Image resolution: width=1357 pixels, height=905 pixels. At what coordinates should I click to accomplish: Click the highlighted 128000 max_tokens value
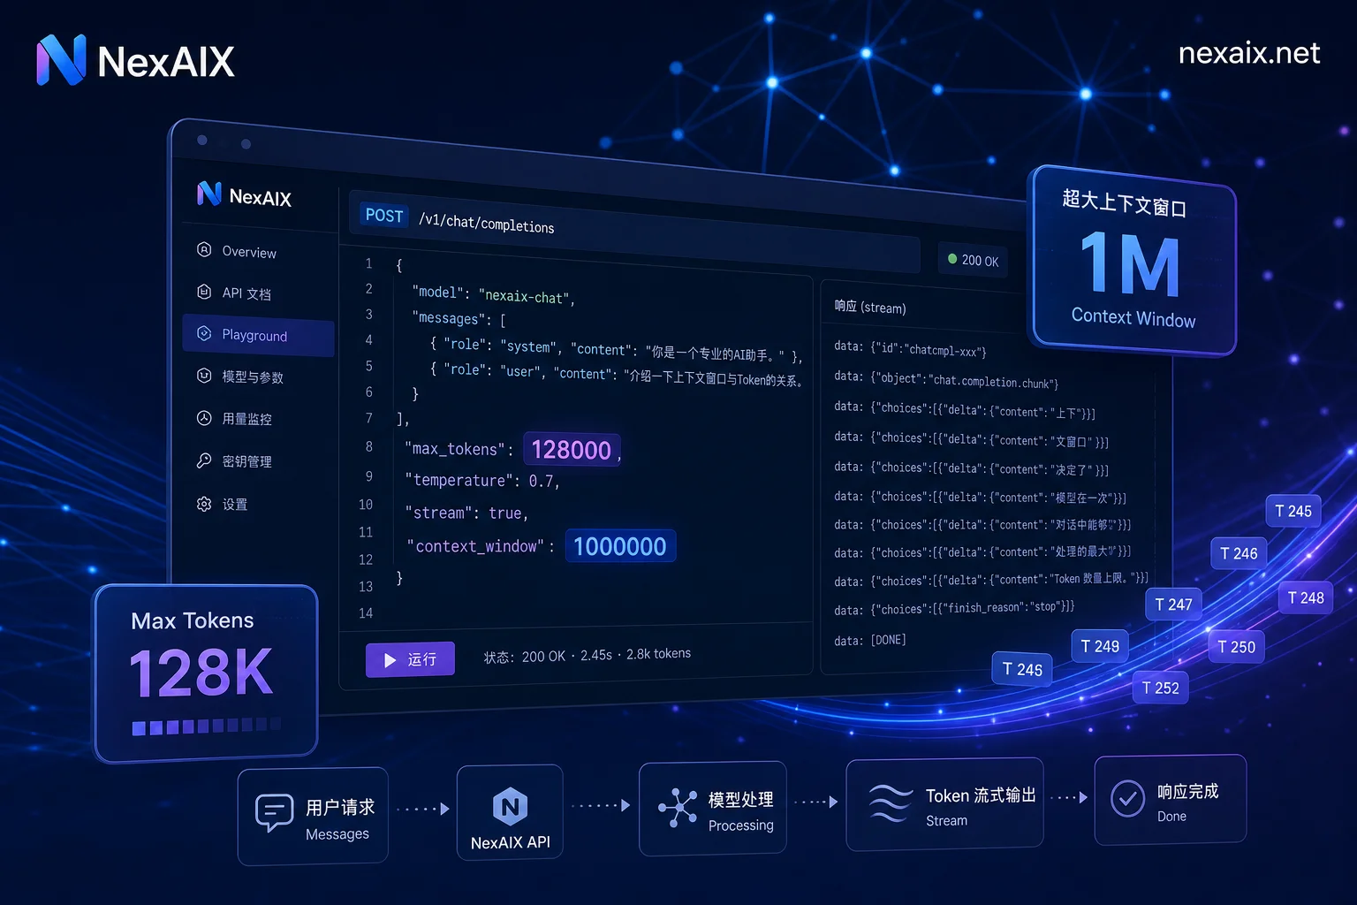point(572,450)
